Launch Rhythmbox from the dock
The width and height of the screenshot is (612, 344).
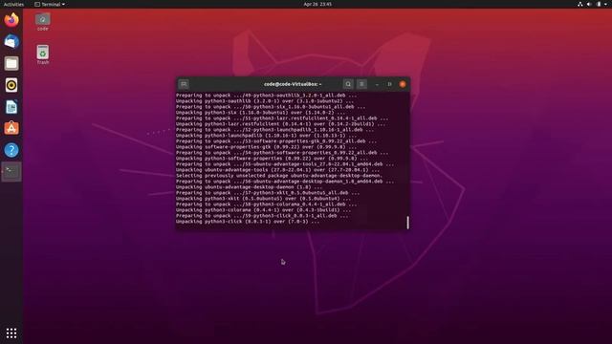[11, 85]
